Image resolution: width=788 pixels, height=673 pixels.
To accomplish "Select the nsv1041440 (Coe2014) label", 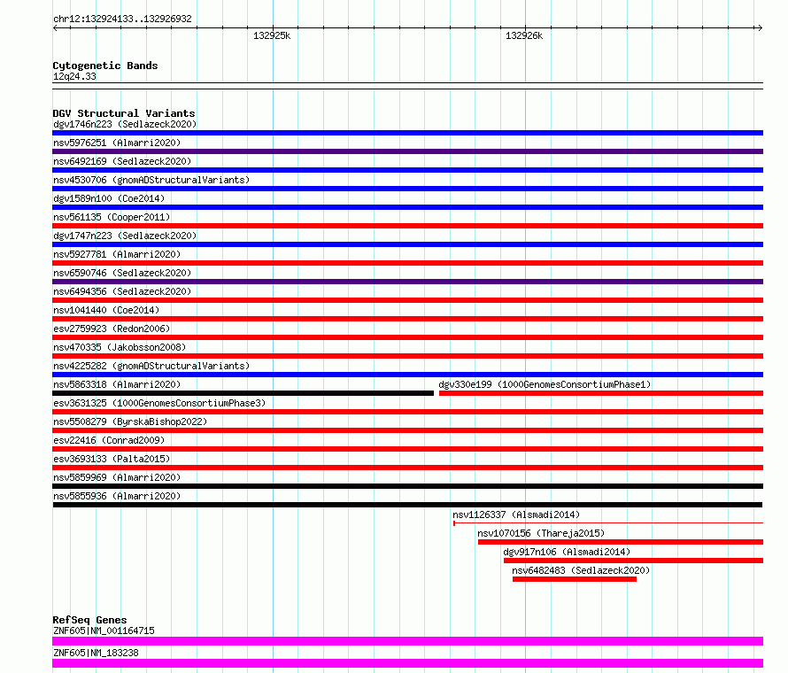I will click(x=106, y=310).
